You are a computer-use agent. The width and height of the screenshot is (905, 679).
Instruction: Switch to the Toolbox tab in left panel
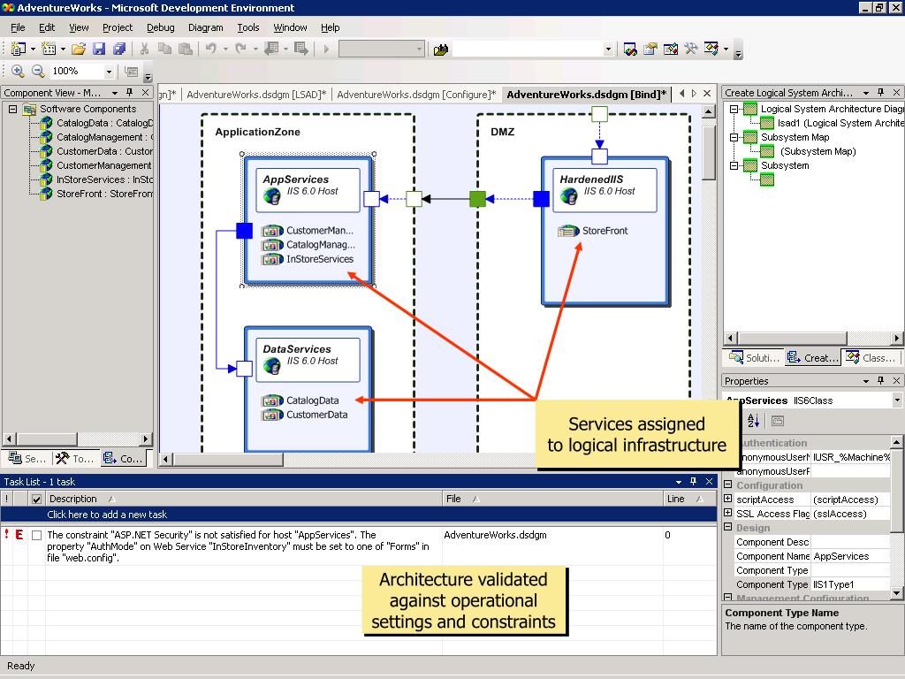(75, 458)
